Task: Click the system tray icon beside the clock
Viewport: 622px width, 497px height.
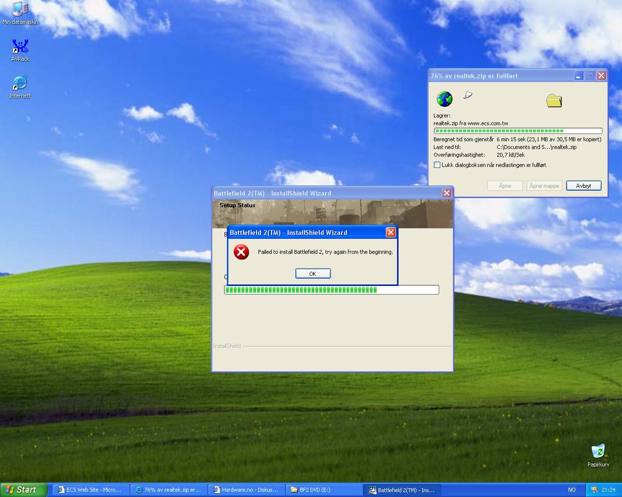Action: click(x=594, y=490)
